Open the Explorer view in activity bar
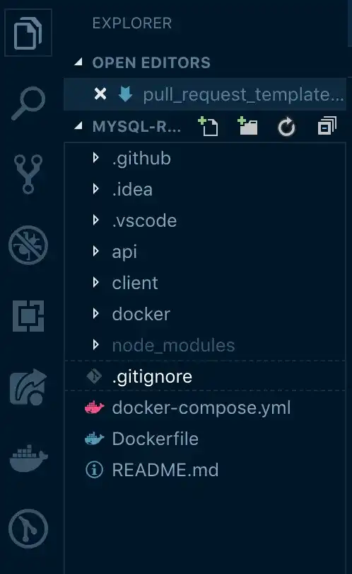352x574 pixels. coord(28,33)
